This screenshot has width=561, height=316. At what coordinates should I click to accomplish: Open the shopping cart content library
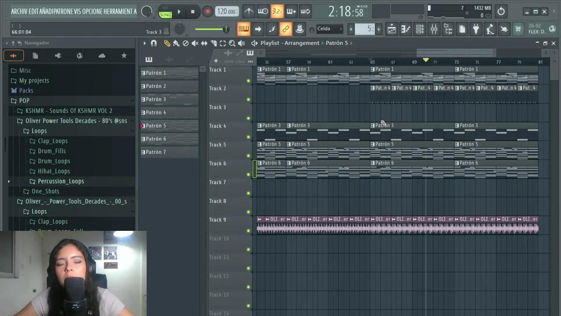point(518,29)
